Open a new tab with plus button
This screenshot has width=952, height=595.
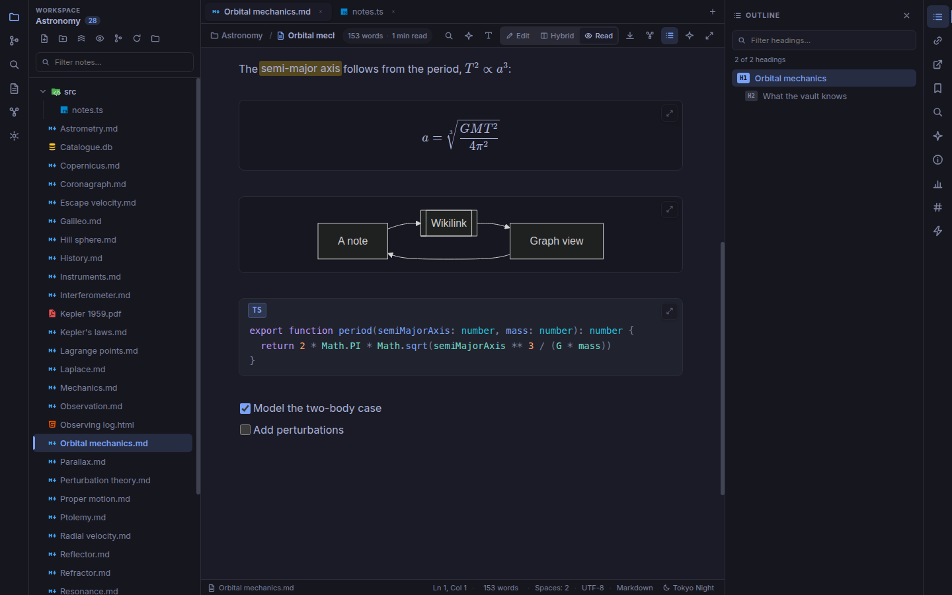[712, 12]
